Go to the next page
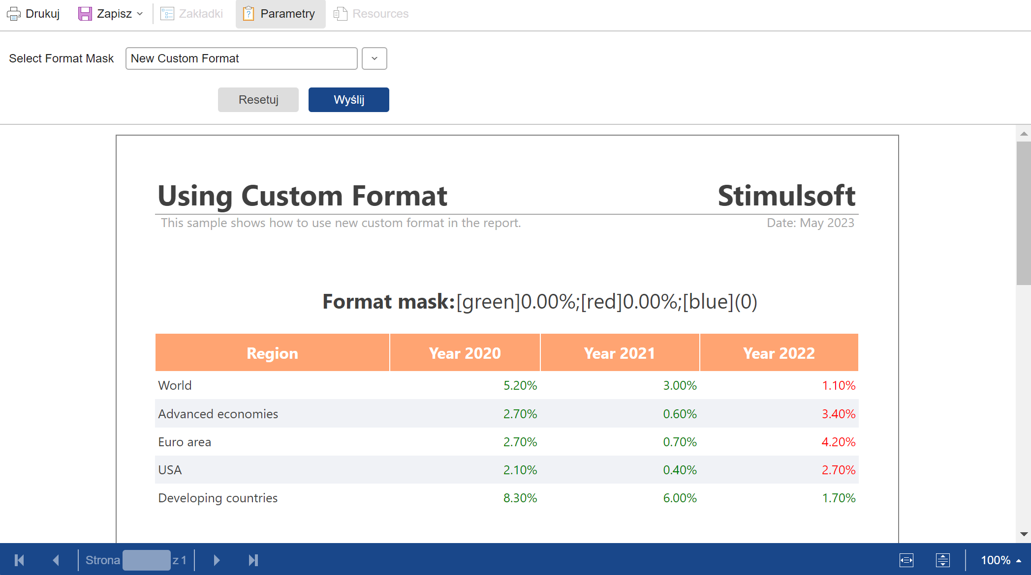The image size is (1031, 575). click(x=217, y=560)
